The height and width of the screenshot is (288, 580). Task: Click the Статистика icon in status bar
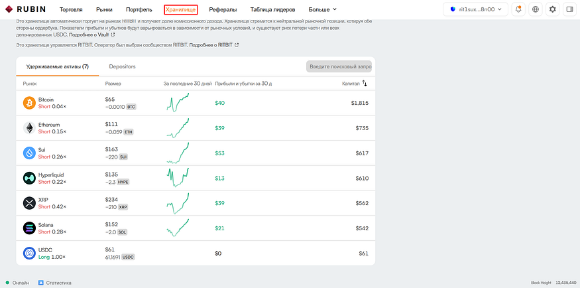coord(41,283)
